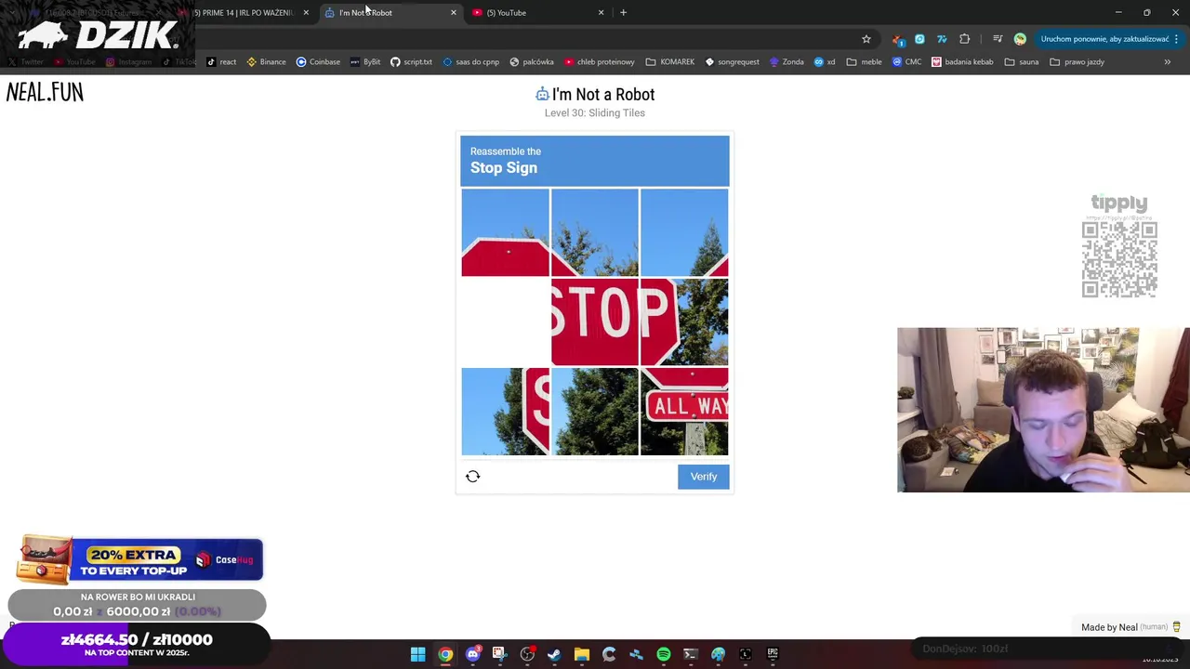Open the xd bookmark
1190x669 pixels.
(825, 62)
